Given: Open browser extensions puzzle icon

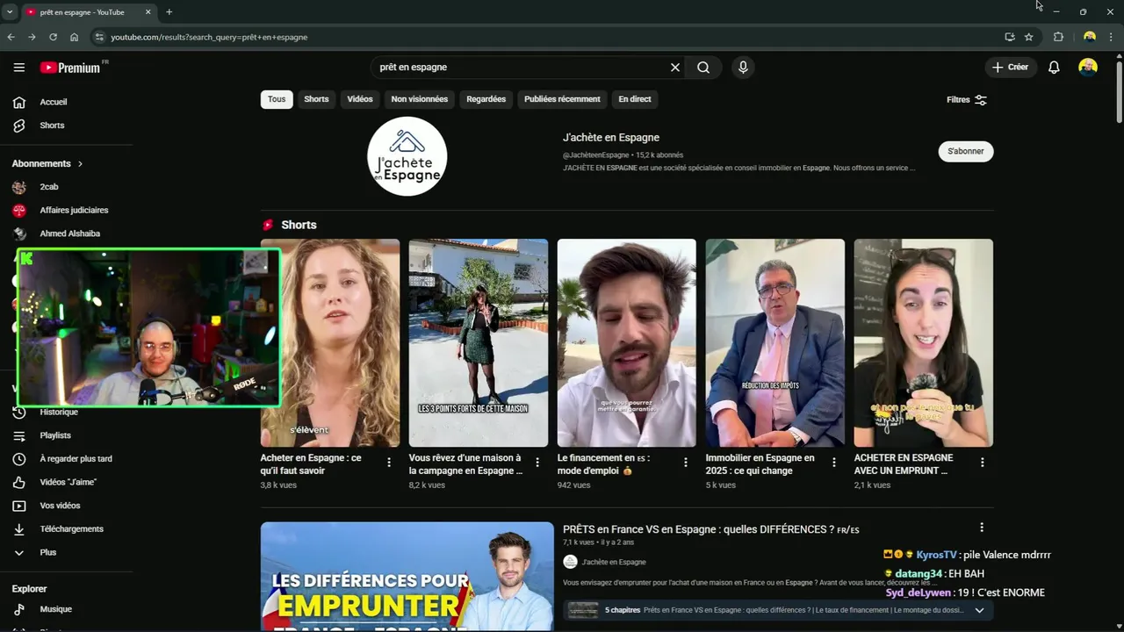Looking at the screenshot, I should [1058, 37].
